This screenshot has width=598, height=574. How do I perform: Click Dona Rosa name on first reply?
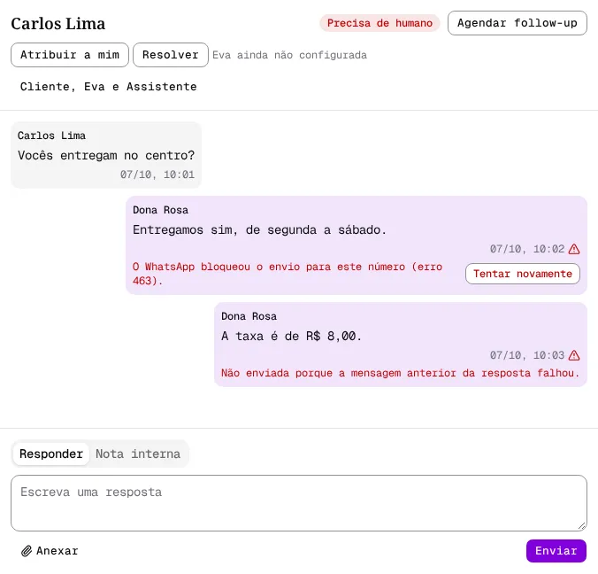coord(161,210)
